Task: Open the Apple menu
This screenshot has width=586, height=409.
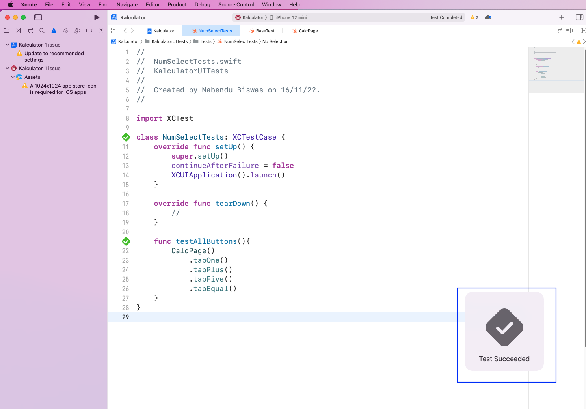Action: (11, 5)
